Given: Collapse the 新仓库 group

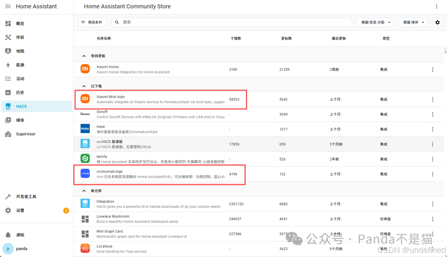Looking at the screenshot, I should pyautogui.click(x=84, y=191).
